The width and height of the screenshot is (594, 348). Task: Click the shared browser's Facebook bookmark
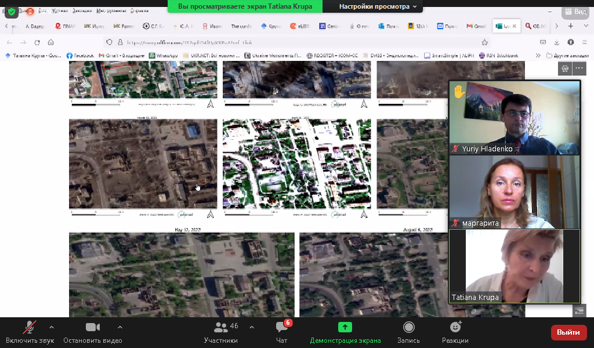tap(81, 56)
